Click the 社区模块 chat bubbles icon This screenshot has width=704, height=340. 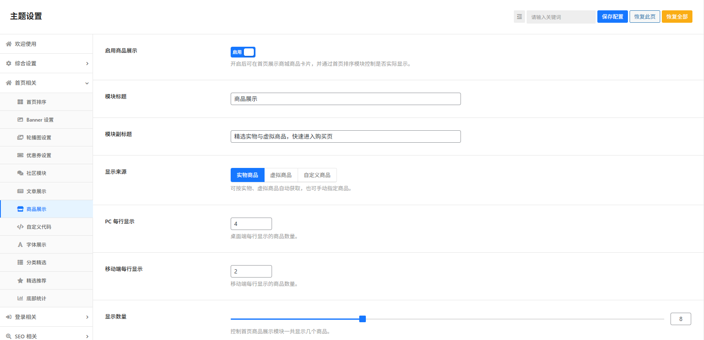pos(20,173)
